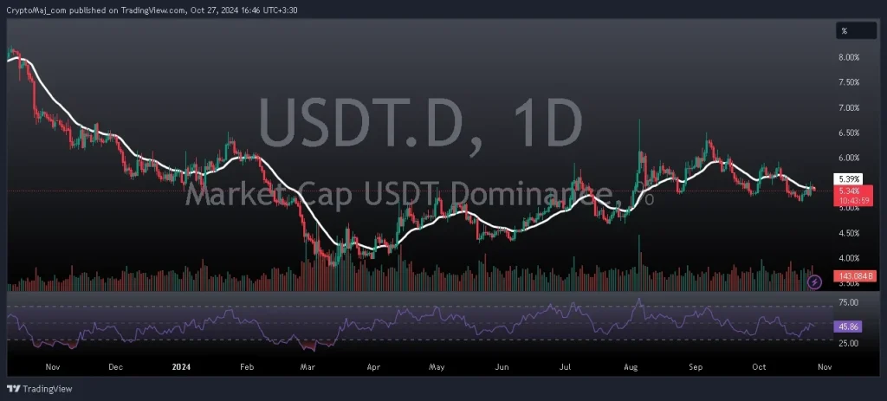Click the Dec label on time axis
The height and width of the screenshot is (401, 887).
pos(115,367)
